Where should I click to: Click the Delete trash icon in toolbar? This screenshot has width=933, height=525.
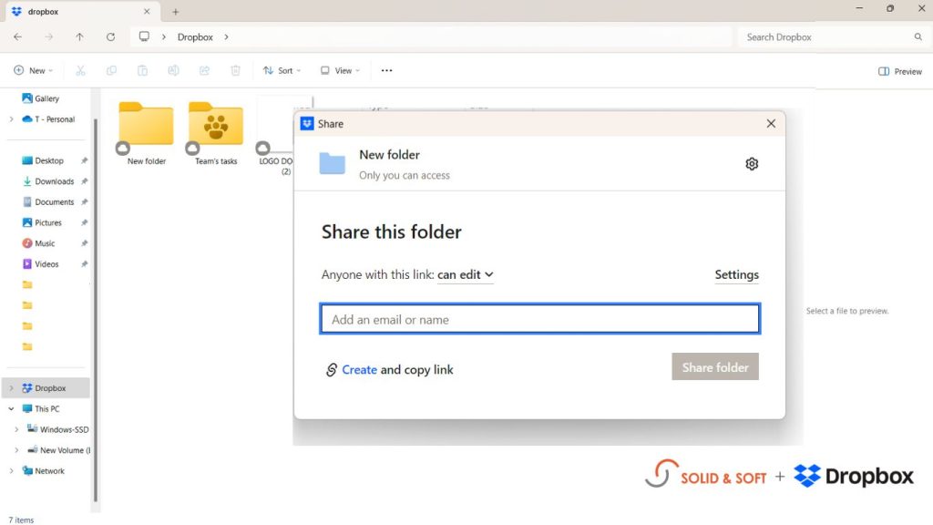[235, 70]
